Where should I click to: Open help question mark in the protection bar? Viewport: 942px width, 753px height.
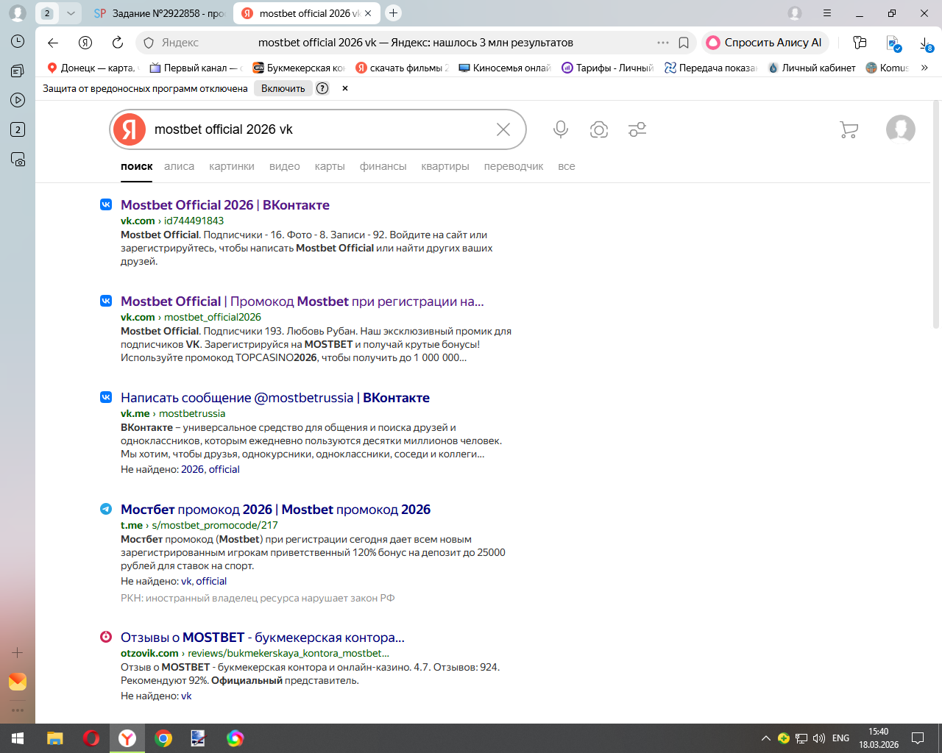pyautogui.click(x=322, y=88)
